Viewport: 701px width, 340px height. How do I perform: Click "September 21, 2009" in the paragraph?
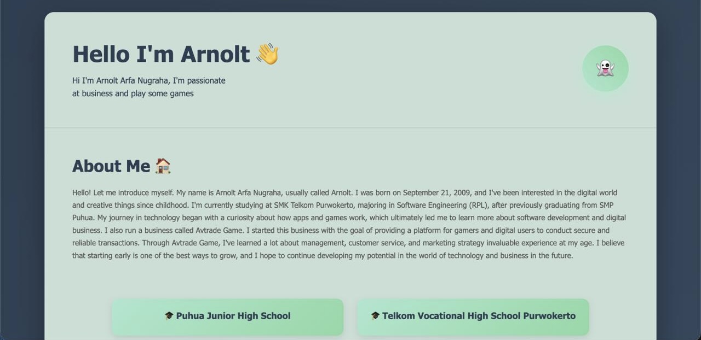pos(436,192)
